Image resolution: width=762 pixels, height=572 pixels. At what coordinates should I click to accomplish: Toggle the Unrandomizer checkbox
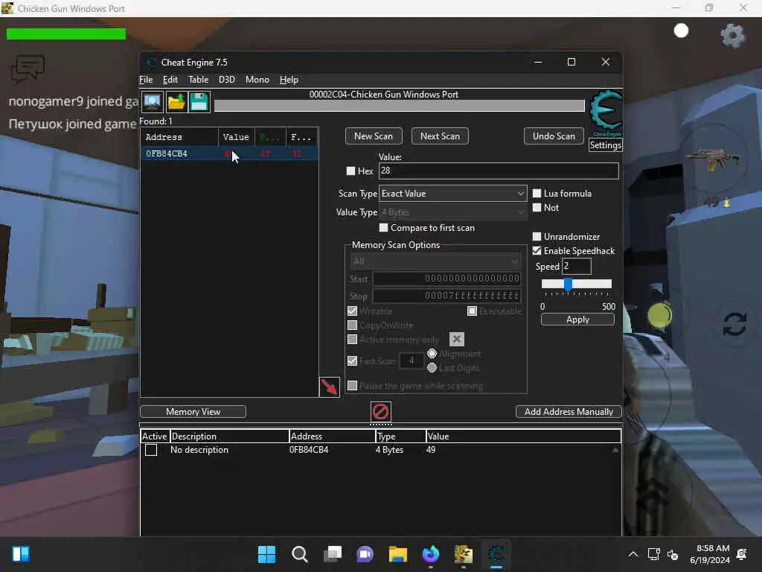tap(537, 236)
